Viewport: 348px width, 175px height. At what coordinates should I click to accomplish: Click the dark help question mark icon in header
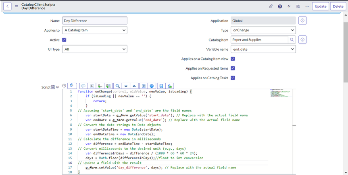point(280,6)
